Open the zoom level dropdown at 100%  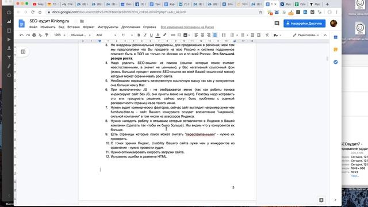pos(60,35)
